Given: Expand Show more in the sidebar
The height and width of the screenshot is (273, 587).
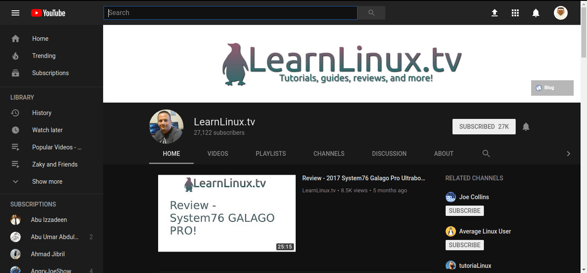Looking at the screenshot, I should pos(46,181).
